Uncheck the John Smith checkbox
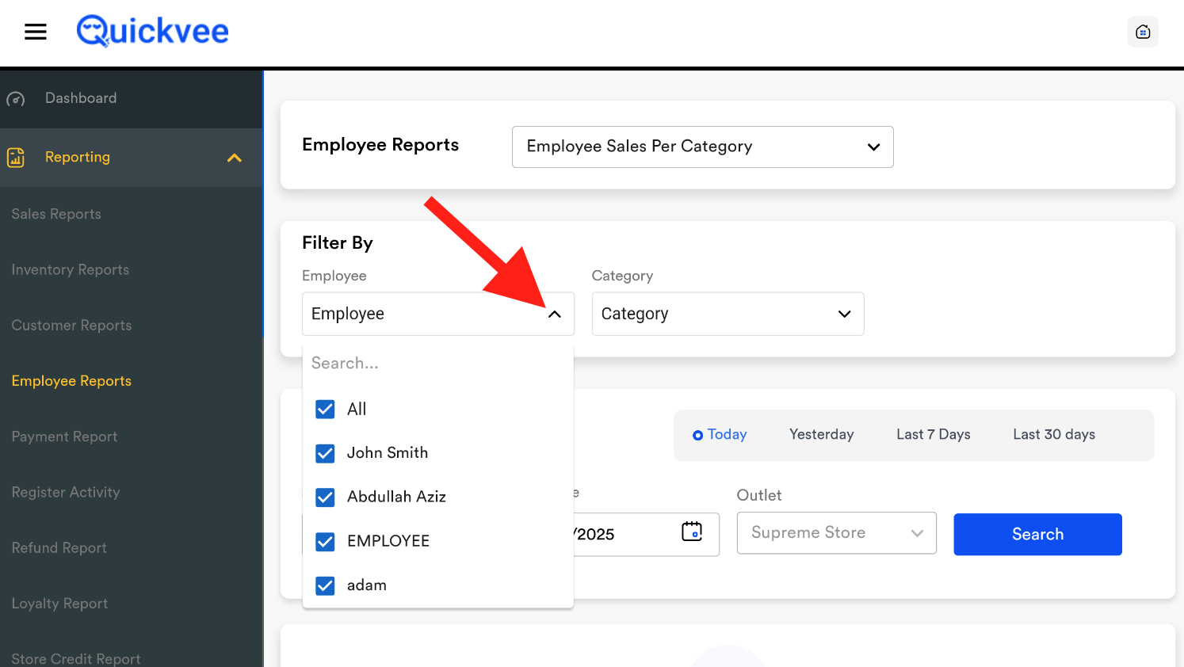This screenshot has height=667, width=1184. (325, 454)
